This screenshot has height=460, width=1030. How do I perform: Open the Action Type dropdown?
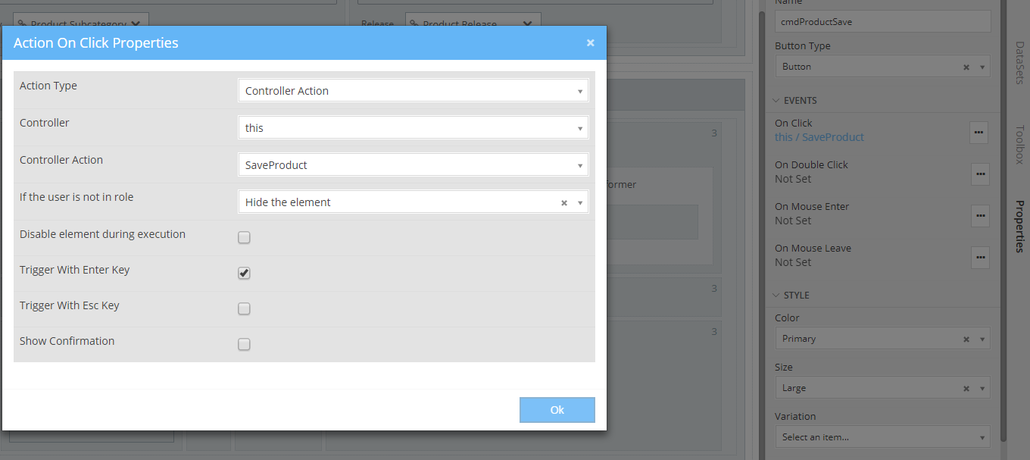pos(413,91)
